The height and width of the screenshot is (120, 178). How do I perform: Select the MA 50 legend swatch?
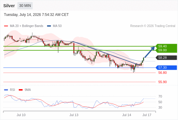pos(49,26)
